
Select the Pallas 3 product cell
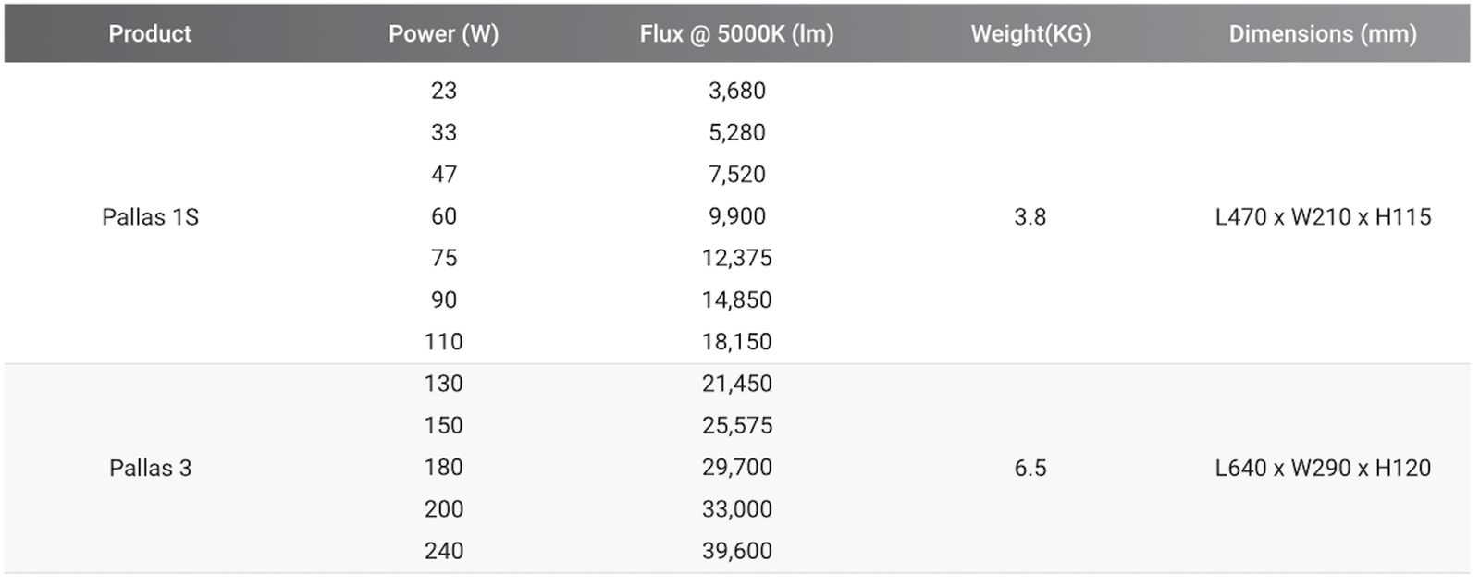point(150,469)
